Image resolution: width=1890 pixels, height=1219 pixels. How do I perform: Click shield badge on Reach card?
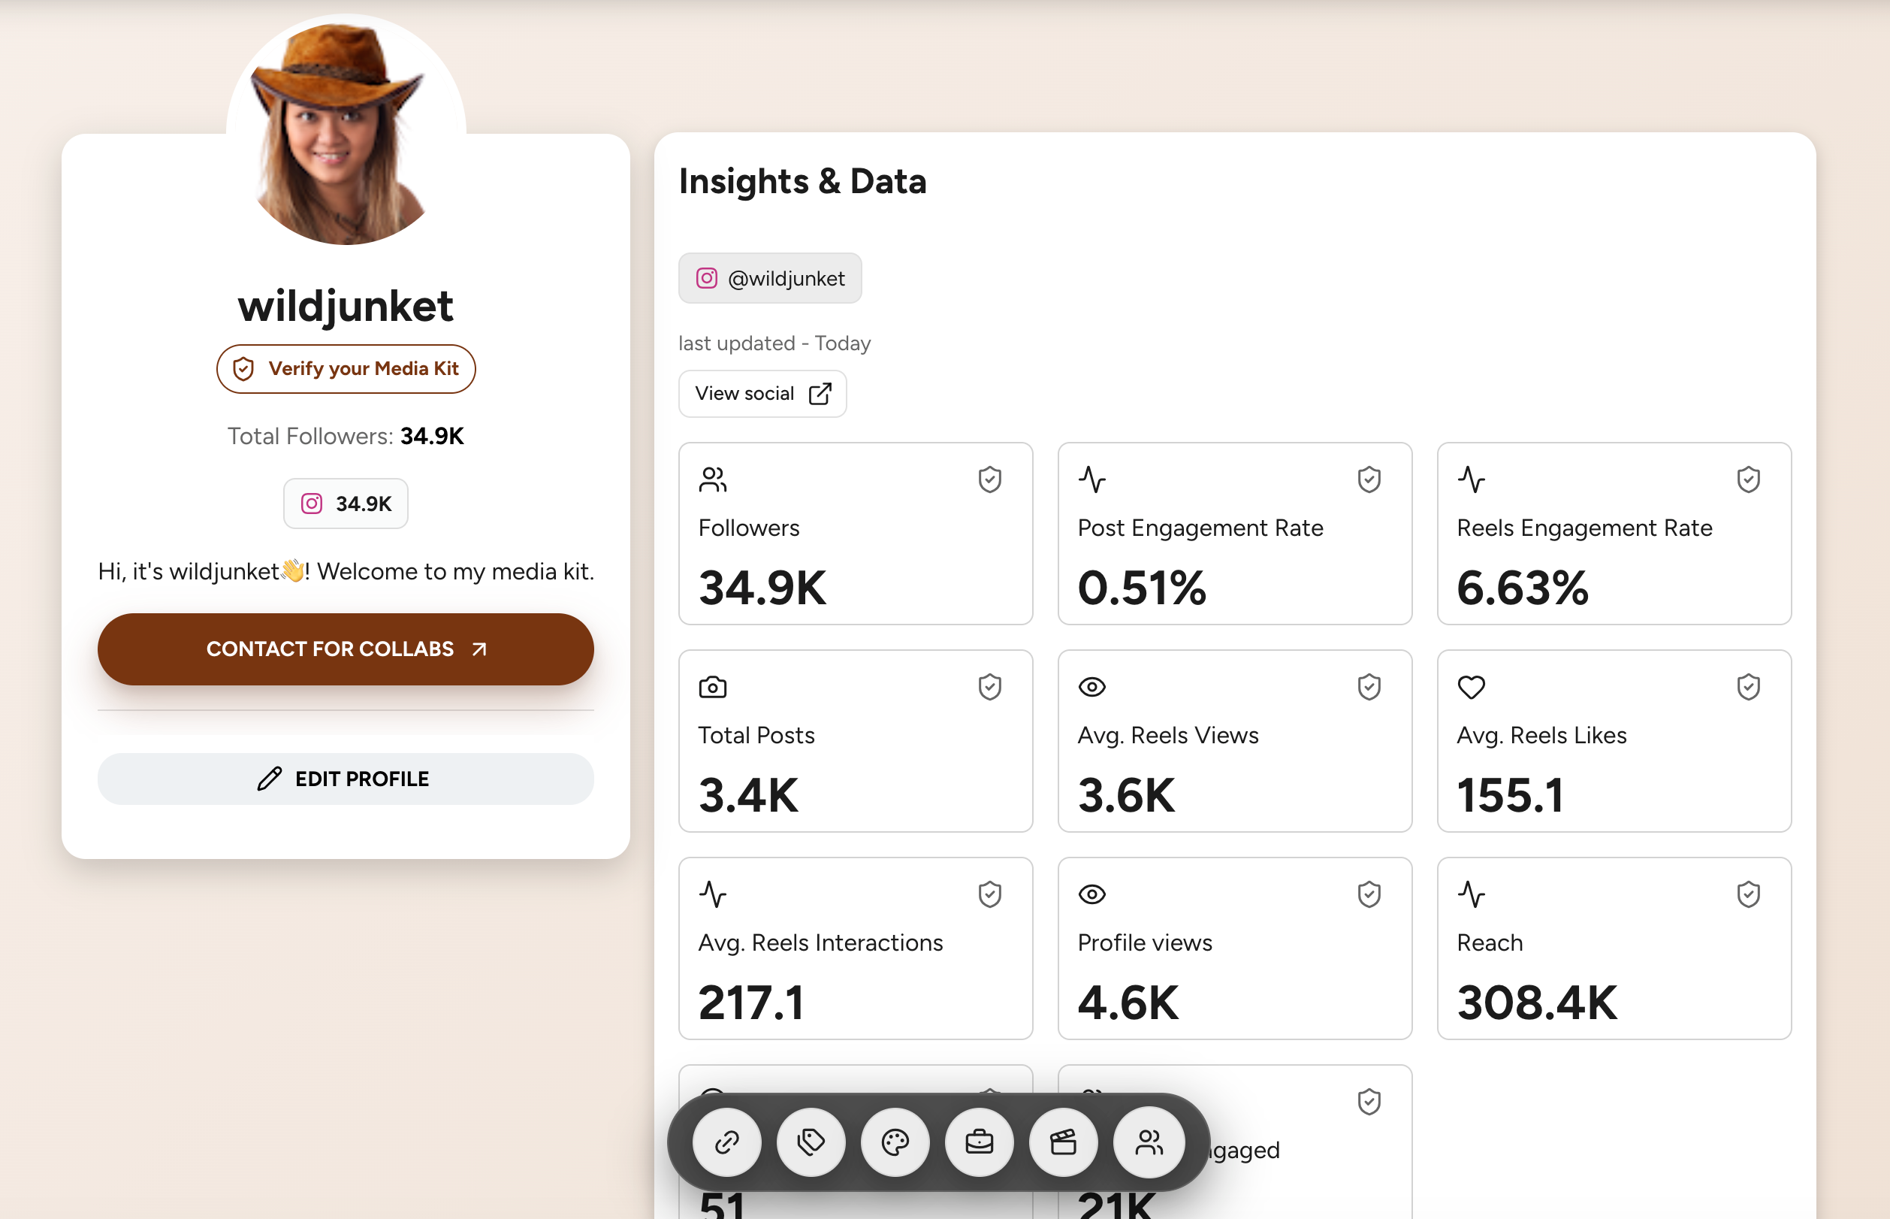tap(1747, 894)
